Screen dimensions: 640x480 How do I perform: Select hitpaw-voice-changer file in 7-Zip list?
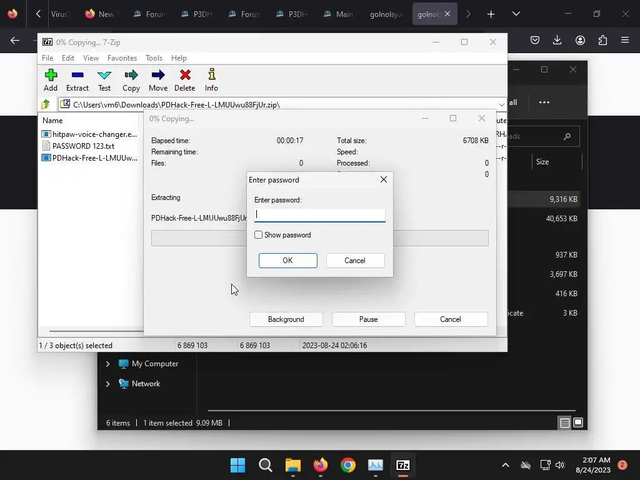(x=89, y=134)
